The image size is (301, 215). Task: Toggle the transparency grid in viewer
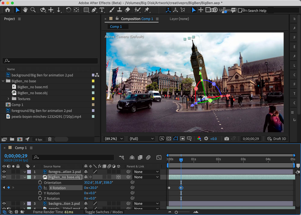[x=169, y=139]
